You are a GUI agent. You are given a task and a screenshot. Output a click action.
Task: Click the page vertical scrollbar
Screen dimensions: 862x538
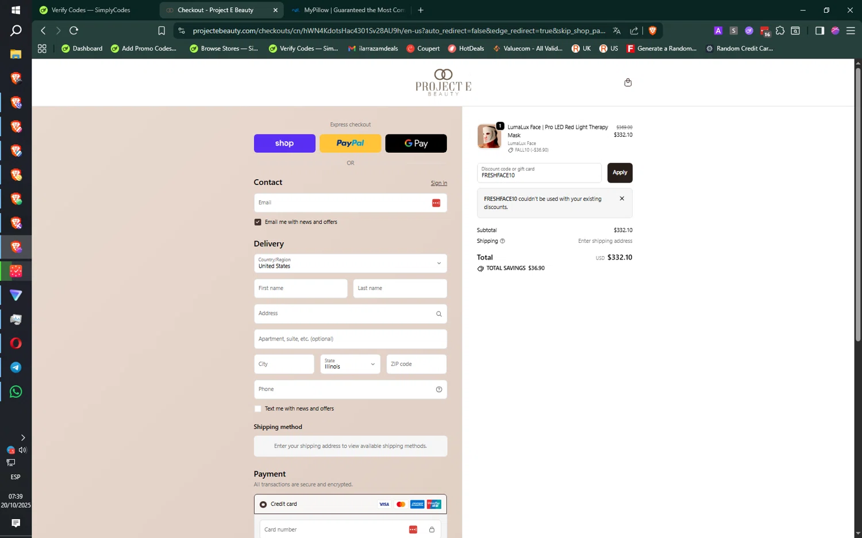tap(858, 204)
